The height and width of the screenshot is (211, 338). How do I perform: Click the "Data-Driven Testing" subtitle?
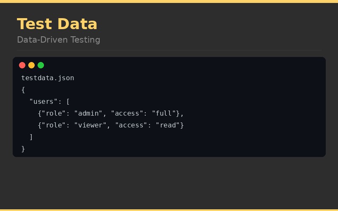[x=59, y=40]
